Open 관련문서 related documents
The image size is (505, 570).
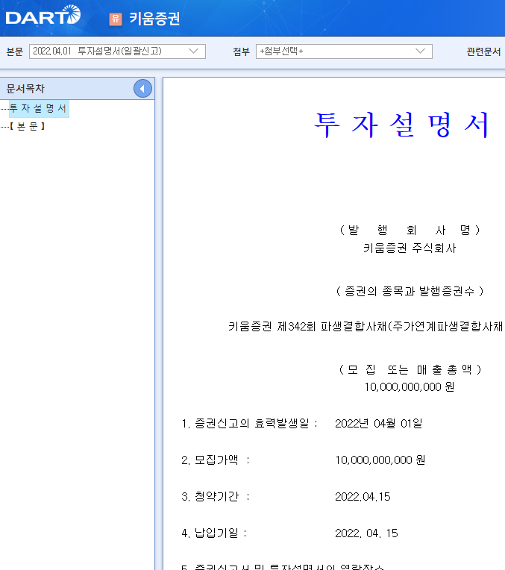point(483,51)
